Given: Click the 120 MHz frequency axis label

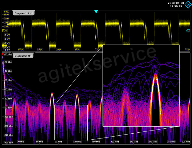Looking at the screenshot, I should [77, 141].
